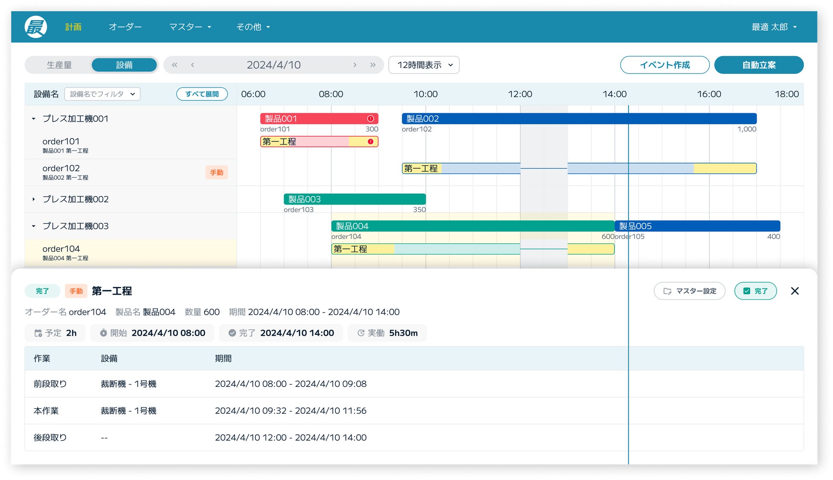This screenshot has height=480, width=833.
Task: Switch view to 生産量
Action: (59, 65)
